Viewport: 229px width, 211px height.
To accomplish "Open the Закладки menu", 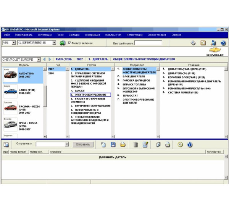I will pos(74,35).
